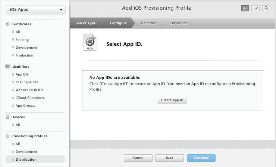Viewport: 276px width, 167px height.
Task: Click the Create App ID button
Action: point(172,100)
